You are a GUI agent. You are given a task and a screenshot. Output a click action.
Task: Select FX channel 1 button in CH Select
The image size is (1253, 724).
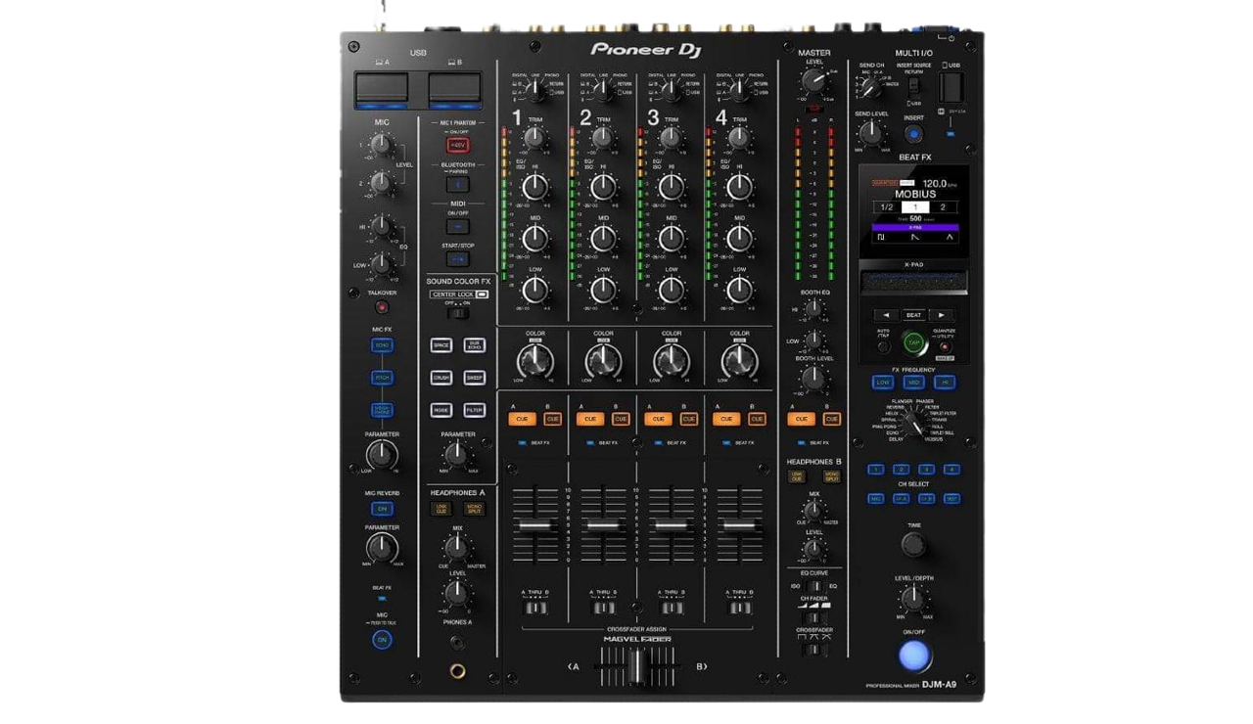tap(876, 470)
